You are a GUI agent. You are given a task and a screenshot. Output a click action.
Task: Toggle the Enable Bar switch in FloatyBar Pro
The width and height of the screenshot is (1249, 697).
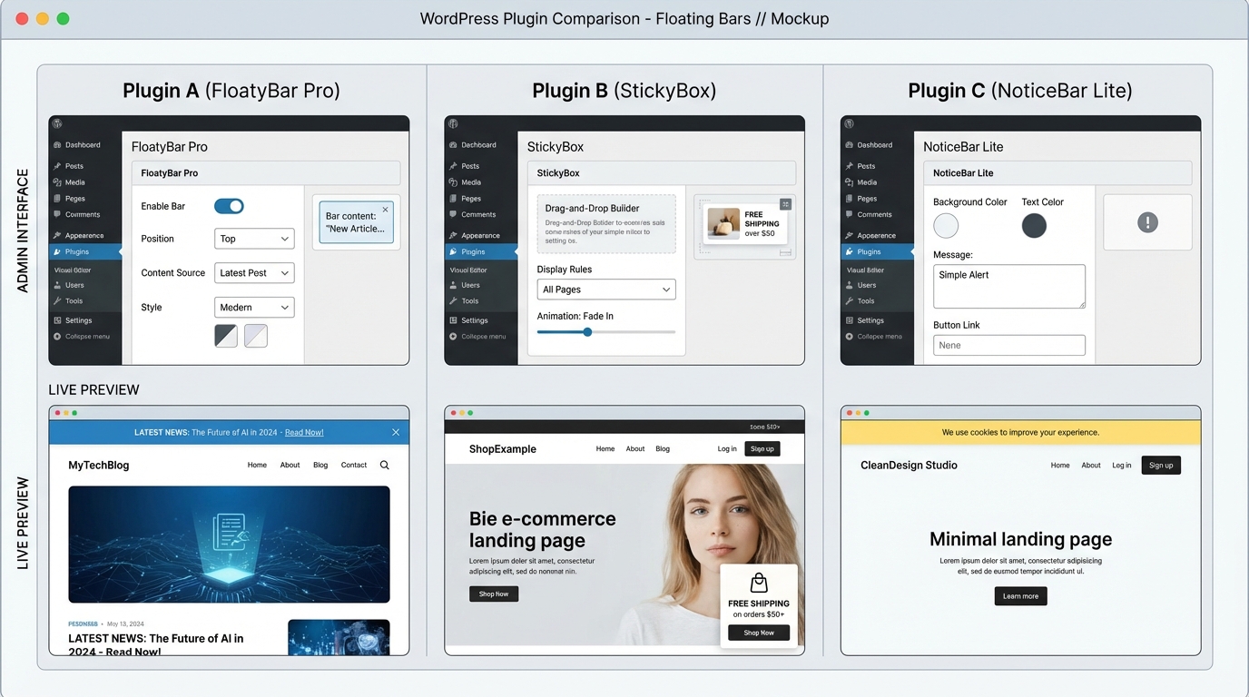(x=229, y=206)
